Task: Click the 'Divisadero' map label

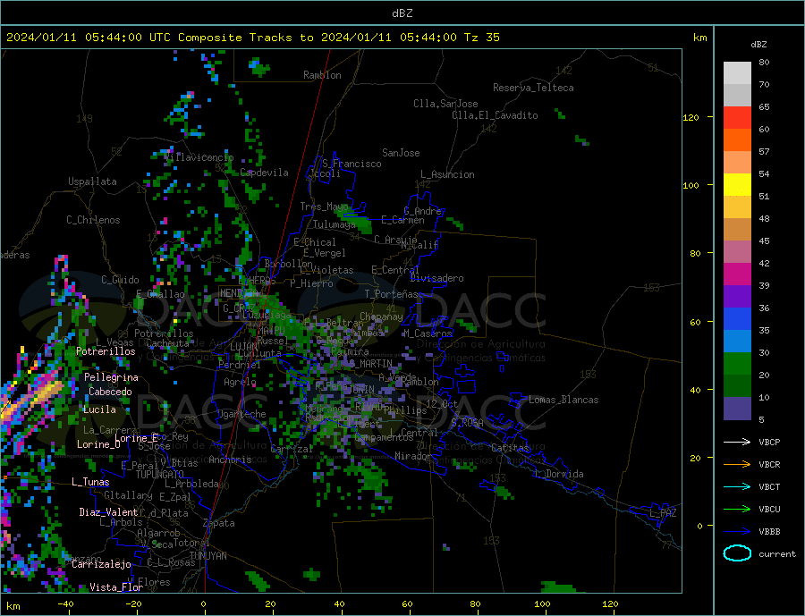Action: click(x=436, y=278)
